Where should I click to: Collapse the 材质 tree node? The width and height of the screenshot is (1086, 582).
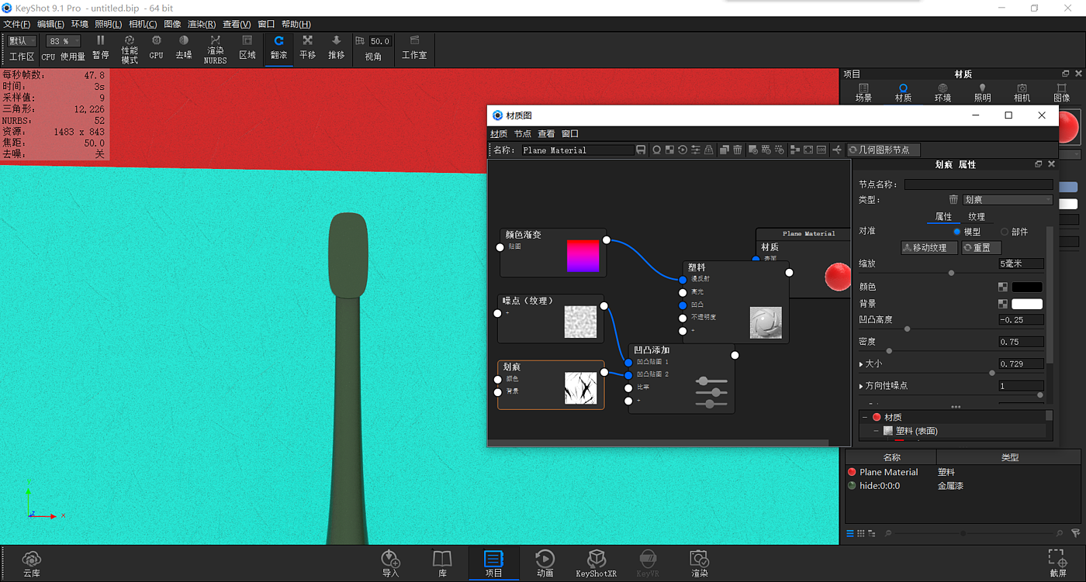(865, 417)
